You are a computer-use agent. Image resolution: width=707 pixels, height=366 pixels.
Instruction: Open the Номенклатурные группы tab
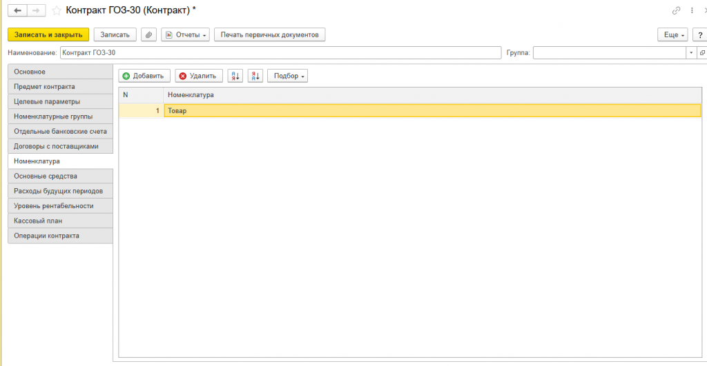[x=61, y=116]
